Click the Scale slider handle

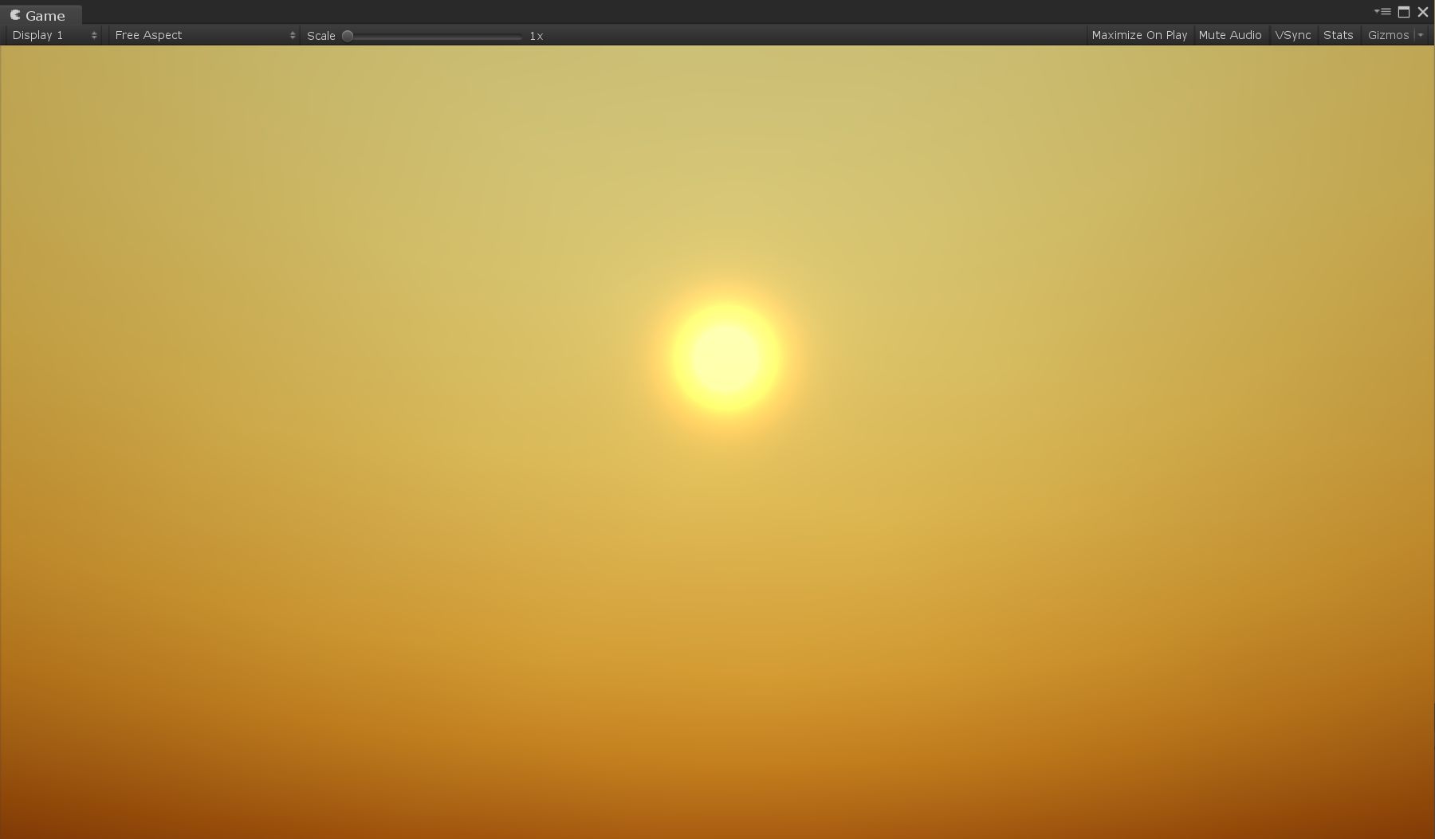pos(348,35)
